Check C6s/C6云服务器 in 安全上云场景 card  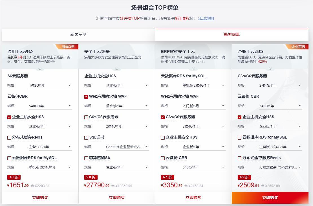pos(86,117)
